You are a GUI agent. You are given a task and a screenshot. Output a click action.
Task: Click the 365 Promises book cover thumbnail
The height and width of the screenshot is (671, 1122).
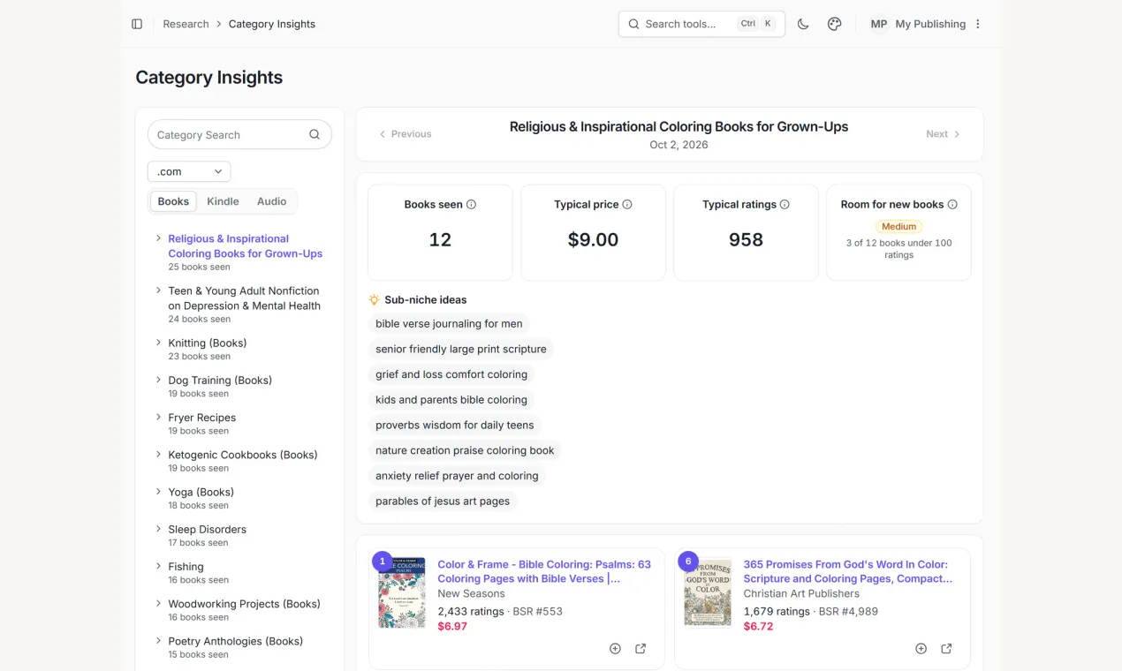coord(708,592)
